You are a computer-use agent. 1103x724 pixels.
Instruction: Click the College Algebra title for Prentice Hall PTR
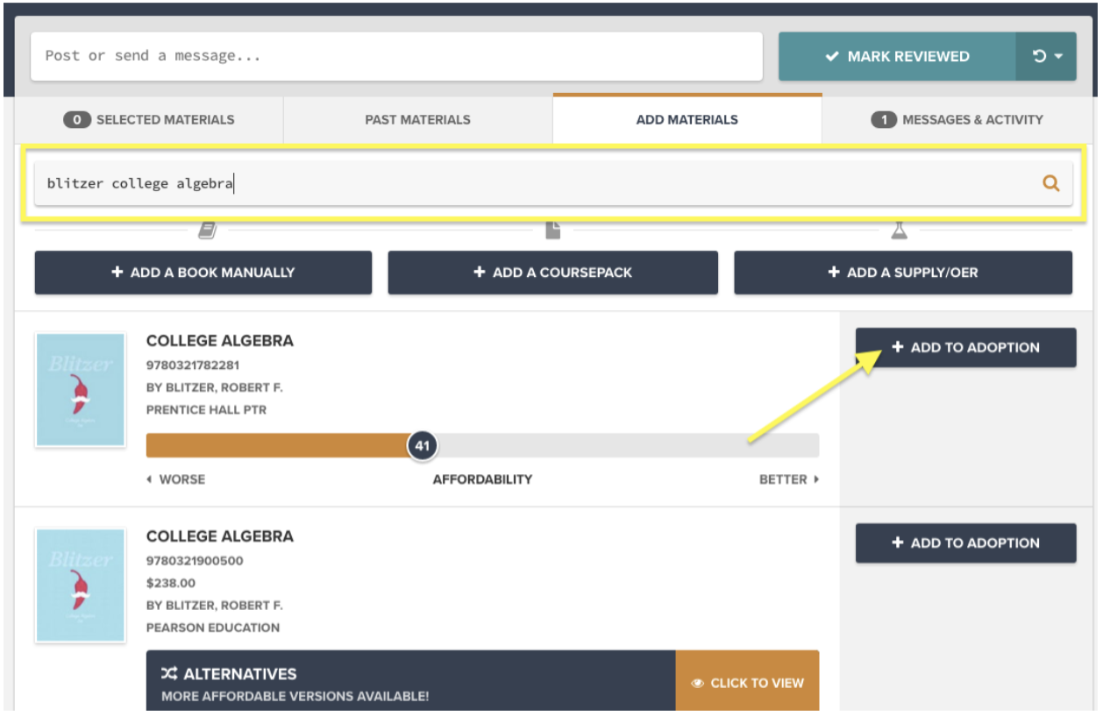(220, 341)
